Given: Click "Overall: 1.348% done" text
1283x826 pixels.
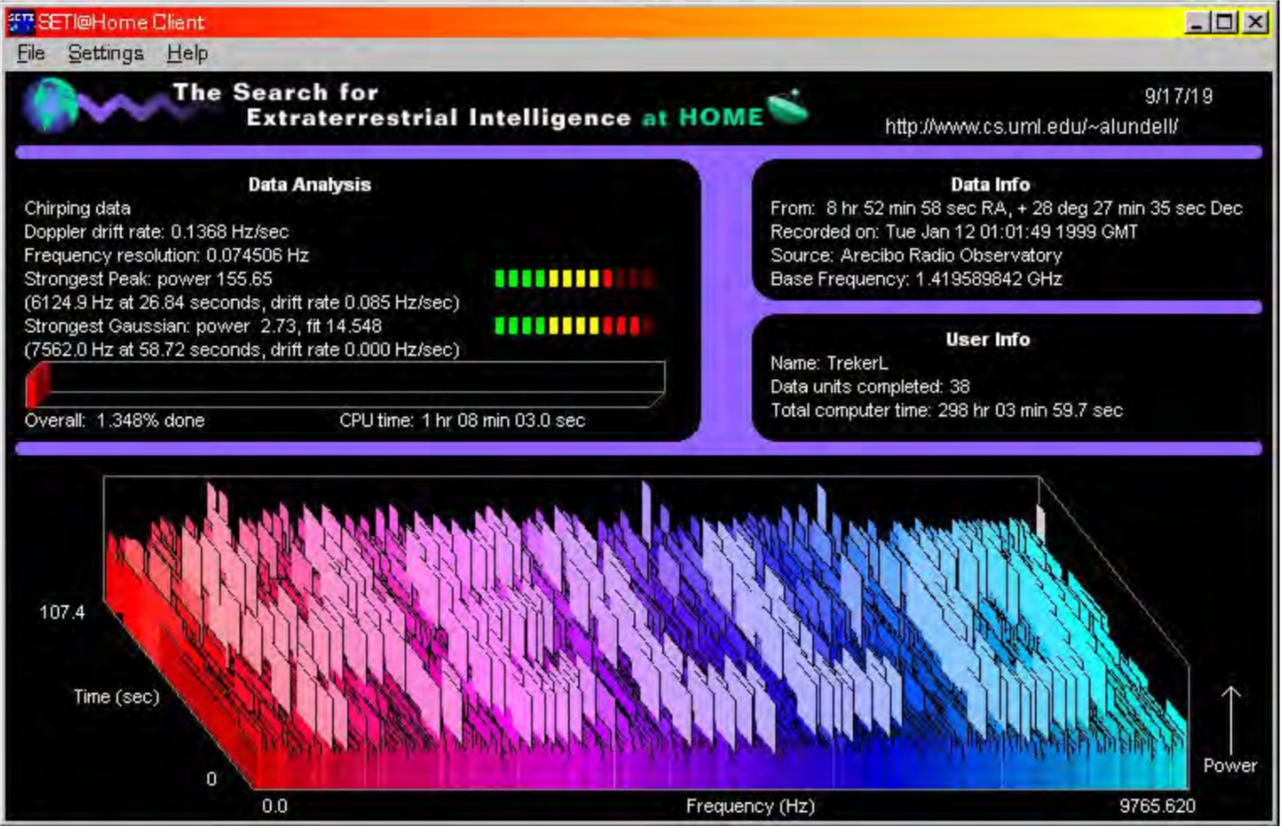Looking at the screenshot, I should (x=115, y=421).
